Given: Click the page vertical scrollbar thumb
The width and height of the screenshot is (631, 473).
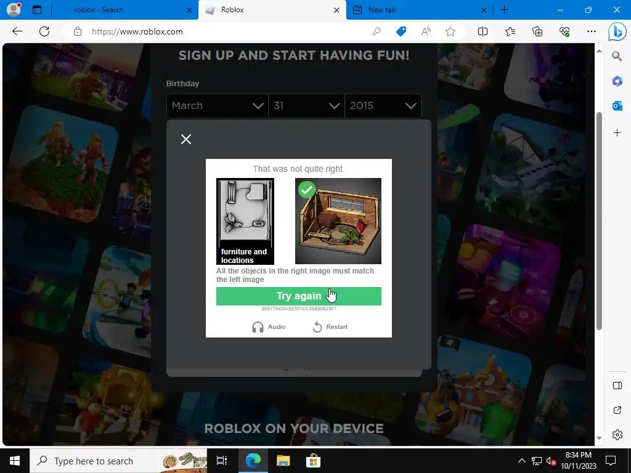Looking at the screenshot, I should click(599, 221).
